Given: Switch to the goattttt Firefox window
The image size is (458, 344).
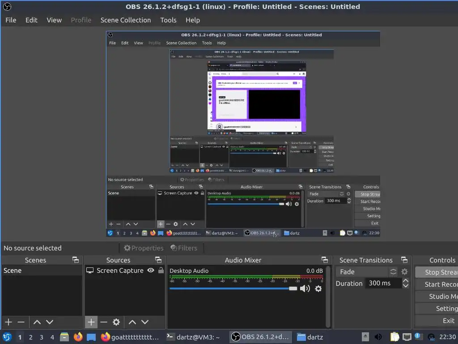Looking at the screenshot, I should [x=130, y=337].
